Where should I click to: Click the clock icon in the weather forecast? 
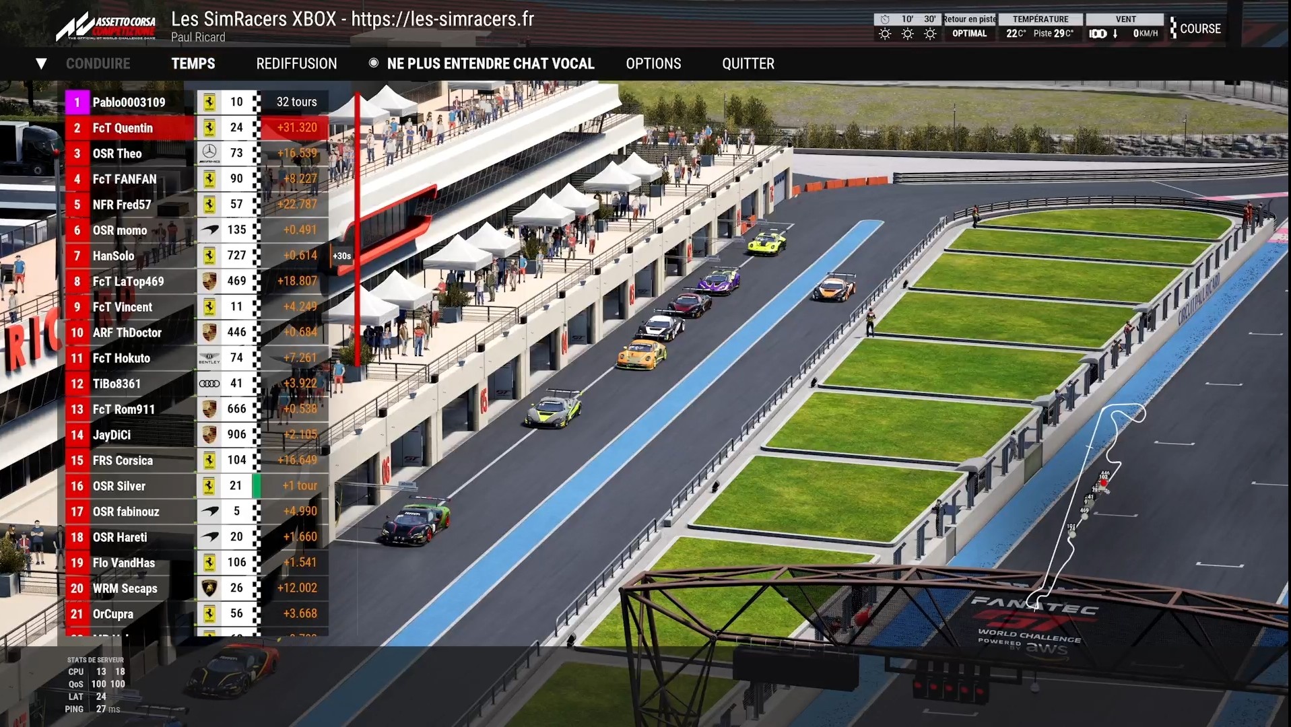coord(885,20)
